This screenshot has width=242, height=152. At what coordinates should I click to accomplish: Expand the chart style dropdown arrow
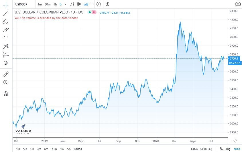click(92, 4)
